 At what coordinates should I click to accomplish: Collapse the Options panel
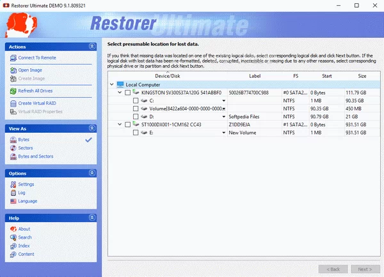92,173
